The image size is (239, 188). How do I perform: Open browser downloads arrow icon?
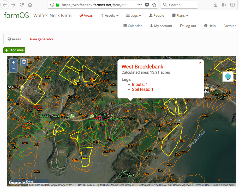click(x=216, y=5)
